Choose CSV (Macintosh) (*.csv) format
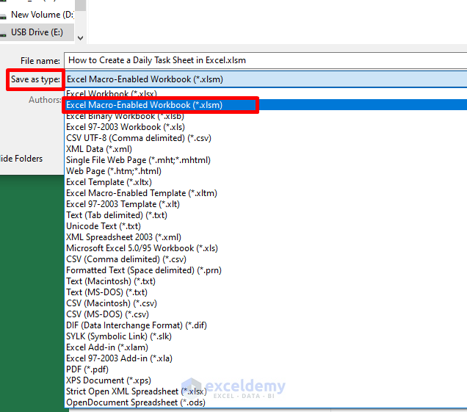The image size is (467, 412). 266,303
